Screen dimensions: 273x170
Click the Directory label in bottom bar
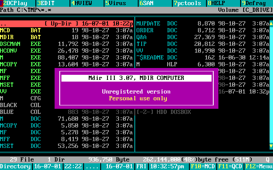(15, 166)
